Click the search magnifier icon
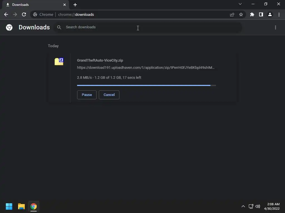Screen dimensions: 285x213 [x=59, y=27]
